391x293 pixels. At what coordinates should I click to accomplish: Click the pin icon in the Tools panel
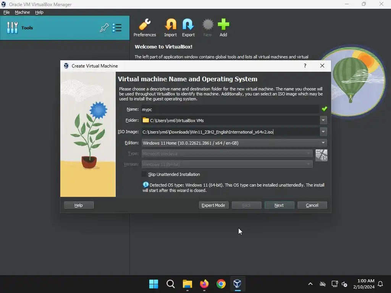pyautogui.click(x=104, y=27)
